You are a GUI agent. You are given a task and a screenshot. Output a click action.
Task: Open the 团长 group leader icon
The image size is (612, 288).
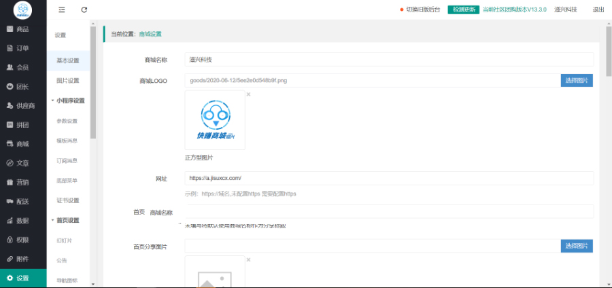pyautogui.click(x=10, y=86)
